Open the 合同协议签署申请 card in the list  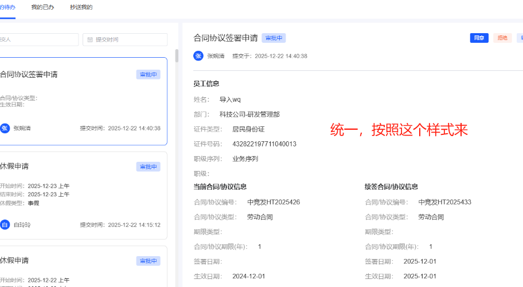[83, 101]
